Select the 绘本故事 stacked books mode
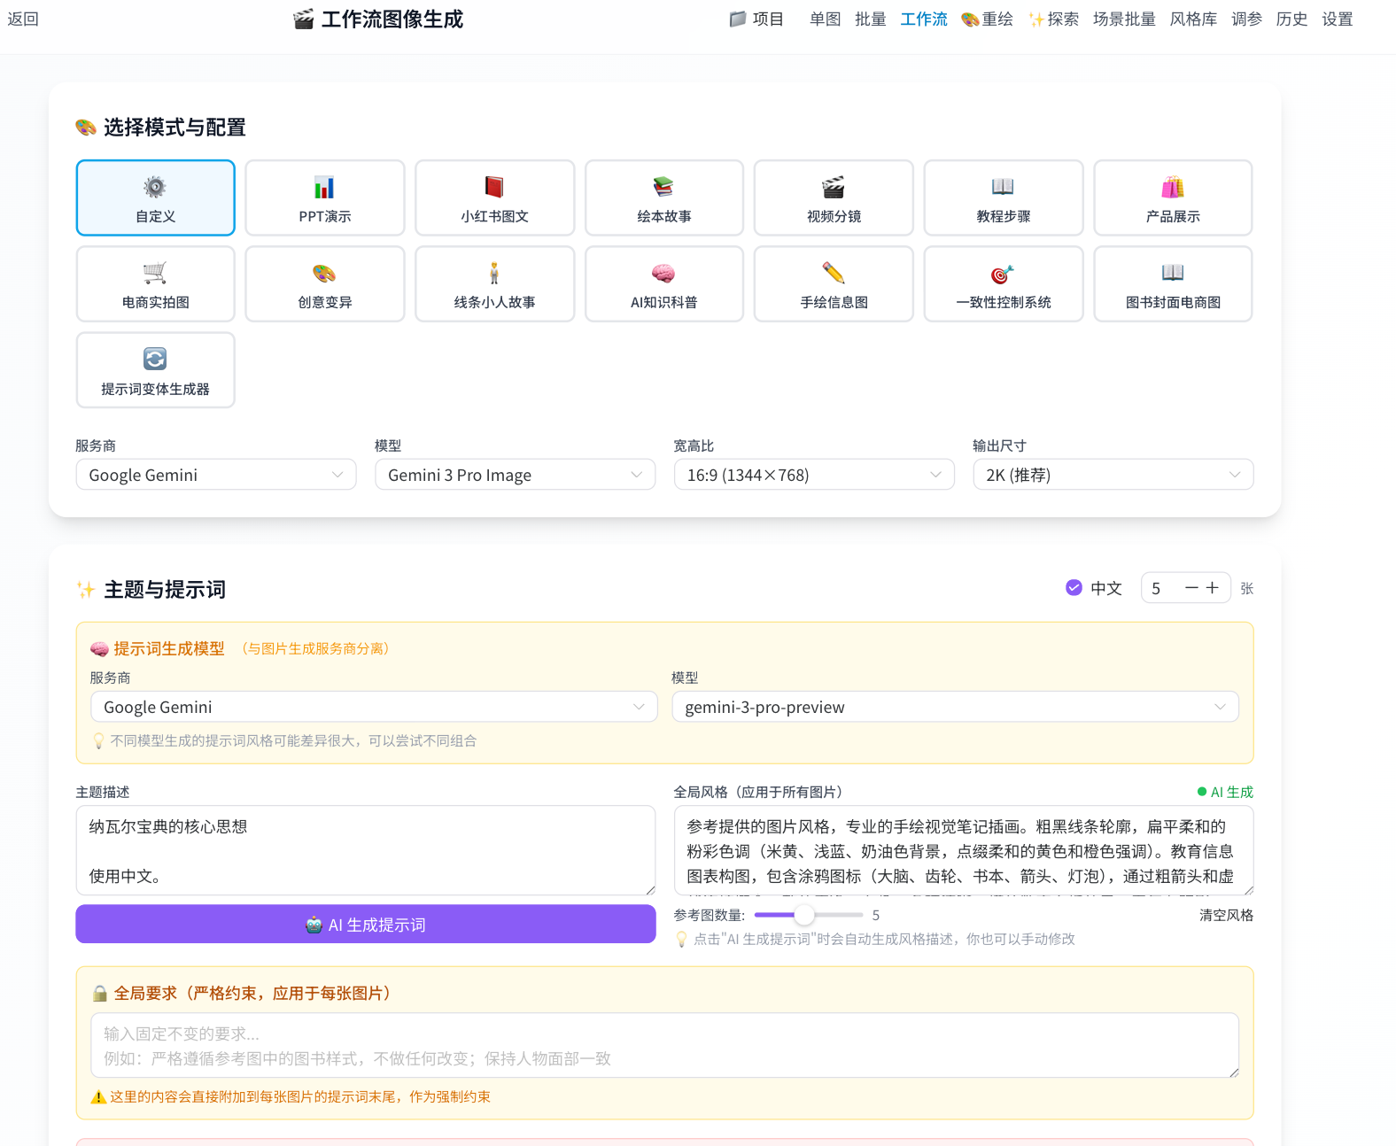Screen dimensions: 1396x1146 [x=663, y=198]
